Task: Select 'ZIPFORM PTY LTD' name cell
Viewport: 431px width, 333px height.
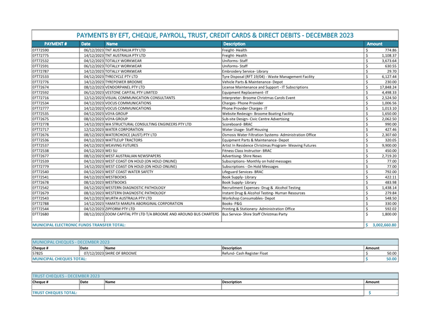Action: (x=120, y=209)
